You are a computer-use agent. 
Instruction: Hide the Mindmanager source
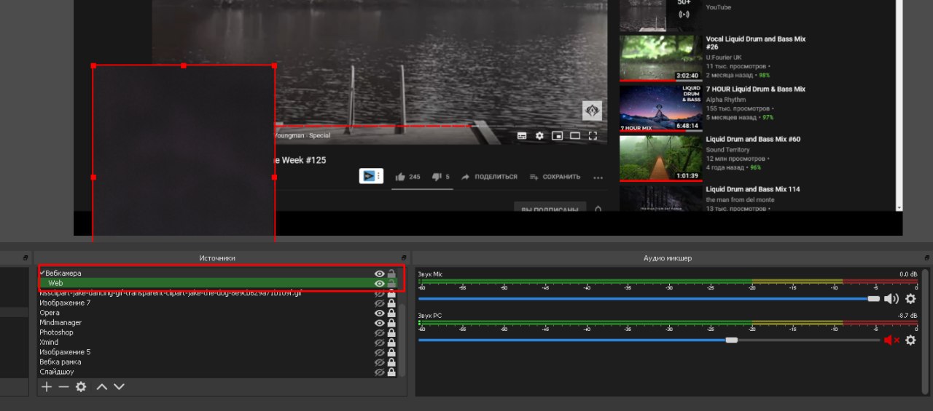(379, 322)
